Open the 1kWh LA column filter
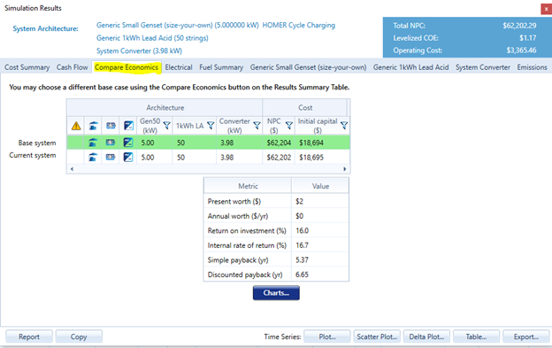The width and height of the screenshot is (552, 348). [211, 126]
